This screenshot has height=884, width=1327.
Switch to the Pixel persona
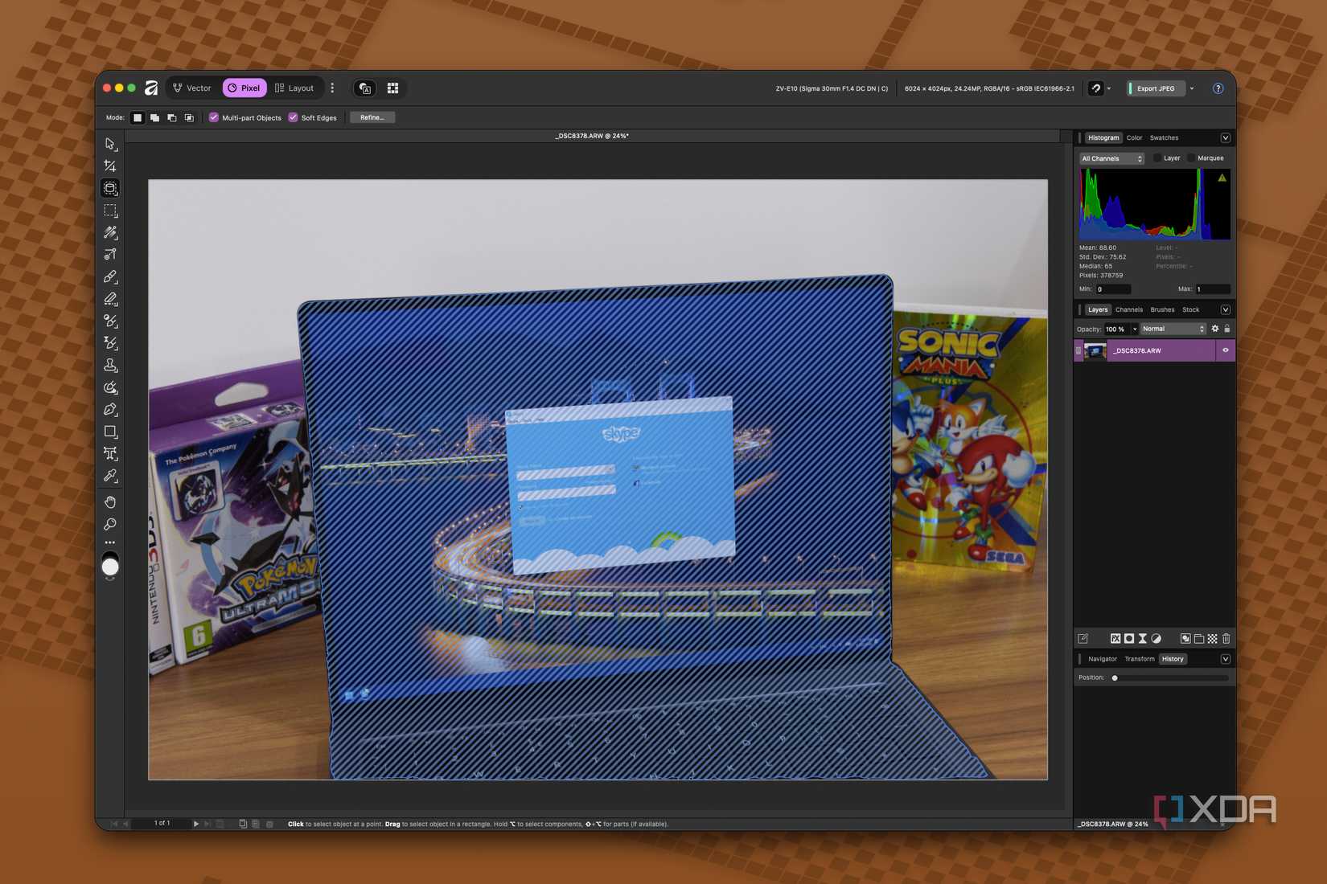tap(244, 88)
